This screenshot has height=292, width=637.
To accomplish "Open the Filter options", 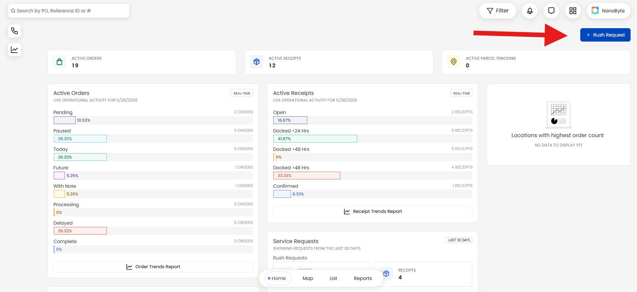I will [x=498, y=11].
